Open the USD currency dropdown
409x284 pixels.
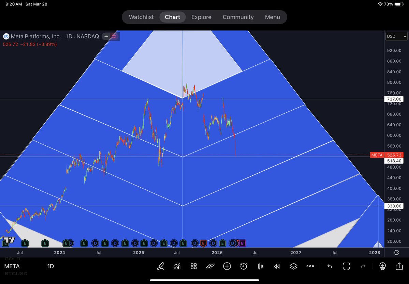click(x=396, y=36)
